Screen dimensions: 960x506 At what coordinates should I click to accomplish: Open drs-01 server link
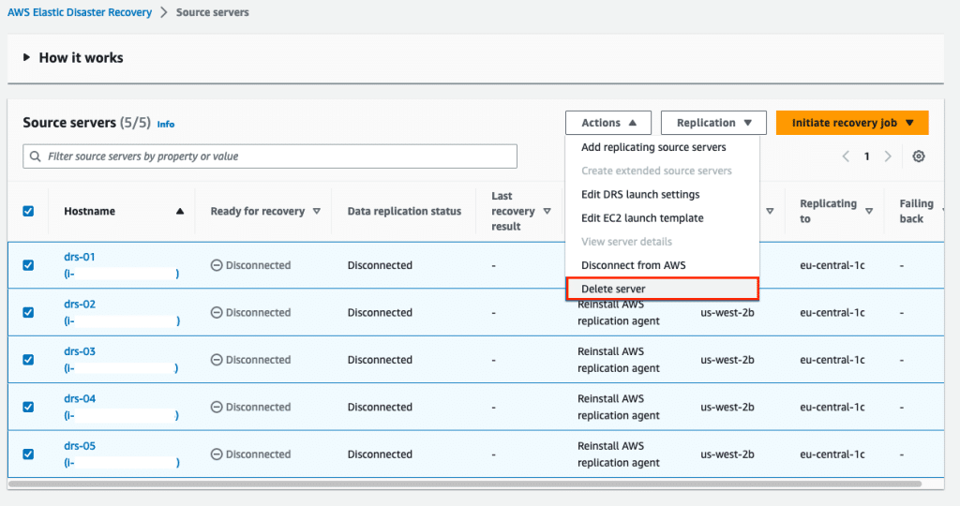(x=80, y=257)
